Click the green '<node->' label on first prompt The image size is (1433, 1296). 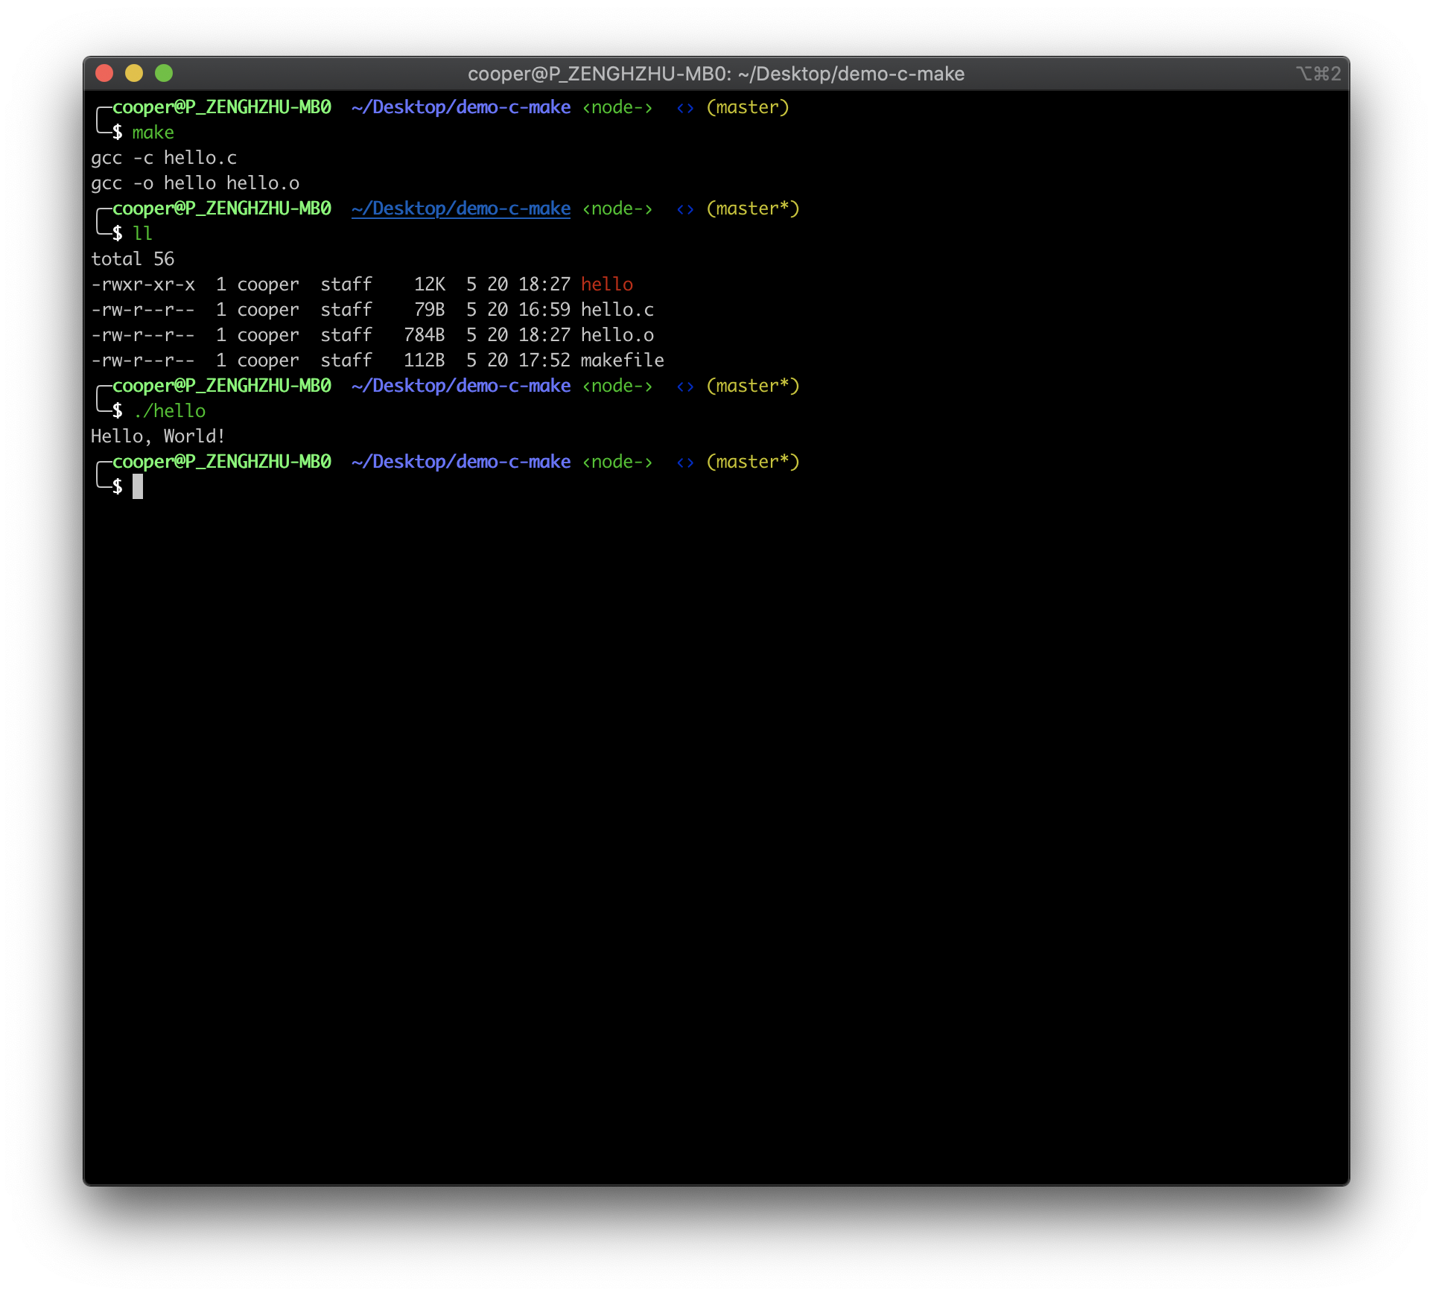(x=617, y=107)
